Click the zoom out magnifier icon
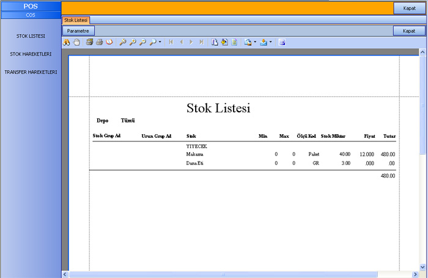The image size is (428, 278). pyautogui.click(x=142, y=42)
